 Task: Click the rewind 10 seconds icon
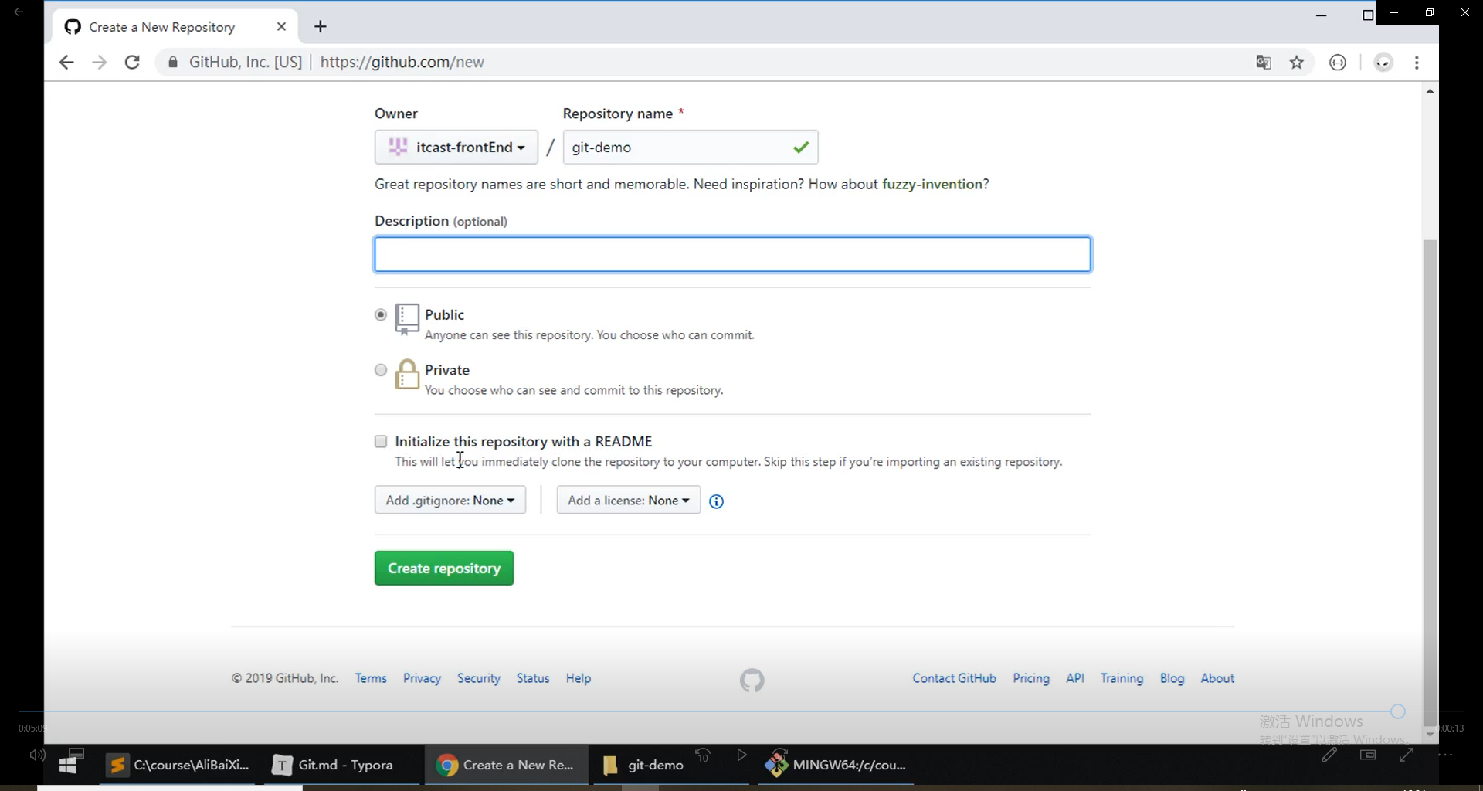[703, 755]
